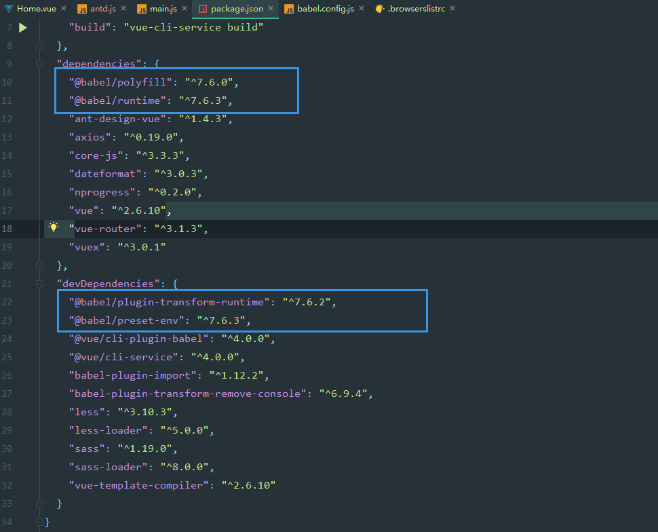
Task: Switch to the Home.vue tab
Action: pyautogui.click(x=37, y=9)
